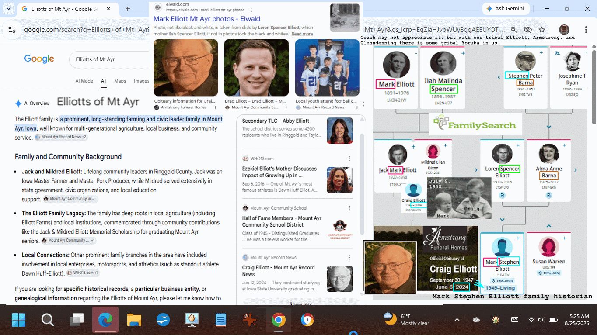Click plus icon on Mark Stephen Elliott card
This screenshot has height=335, width=597.
pyautogui.click(x=518, y=238)
